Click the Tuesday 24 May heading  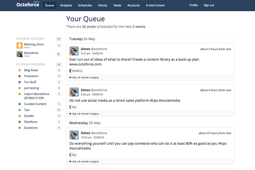pos(82,39)
